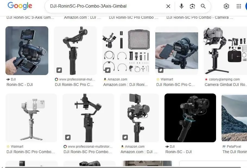This screenshot has height=168, width=247.
Task: Start voice search with the microphone icon
Action: click(x=182, y=6)
